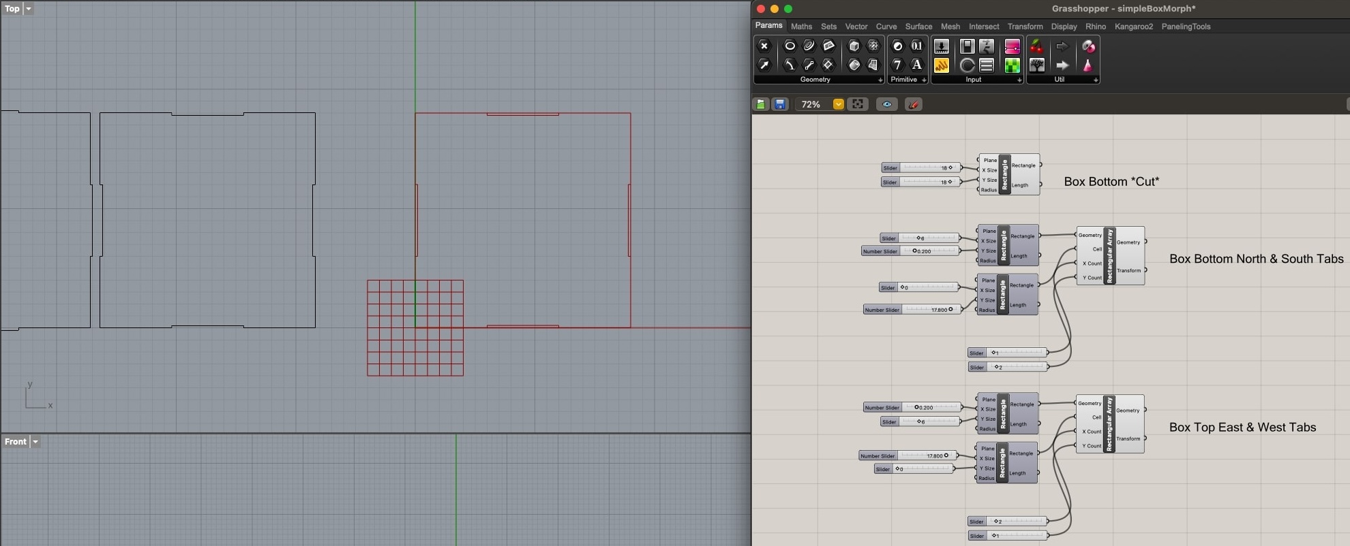Select the cherry Util icon
The image size is (1350, 546).
1037,46
